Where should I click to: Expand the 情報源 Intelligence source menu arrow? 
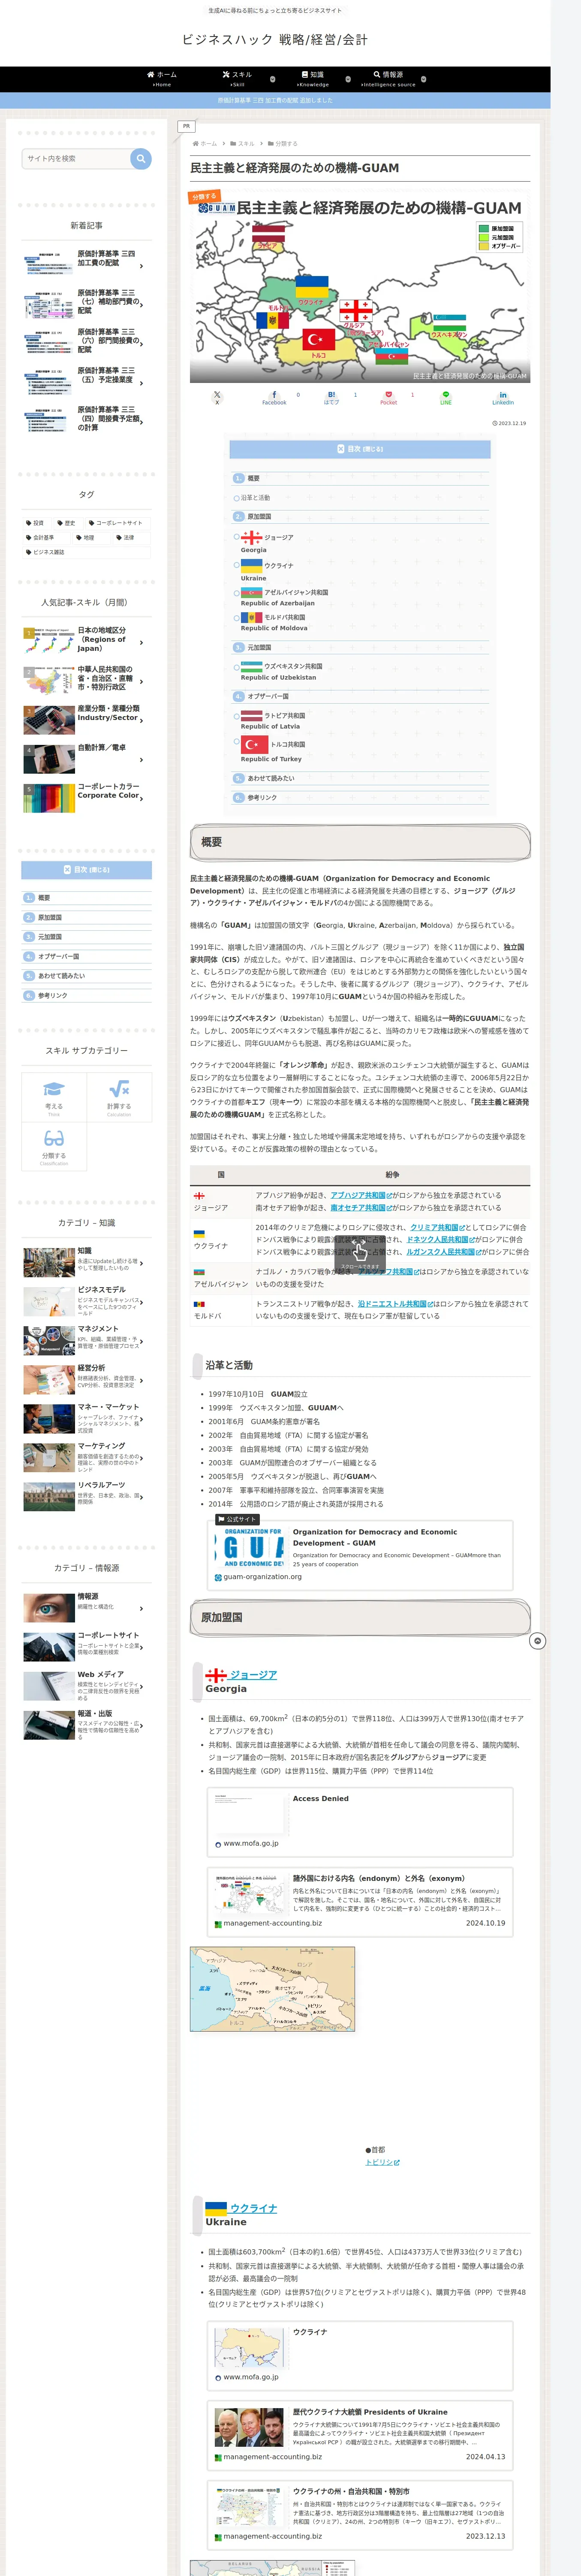click(x=423, y=79)
